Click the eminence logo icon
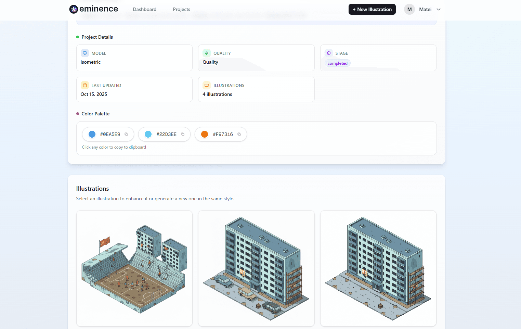Screen dimensions: 521x329 [x=74, y=9]
